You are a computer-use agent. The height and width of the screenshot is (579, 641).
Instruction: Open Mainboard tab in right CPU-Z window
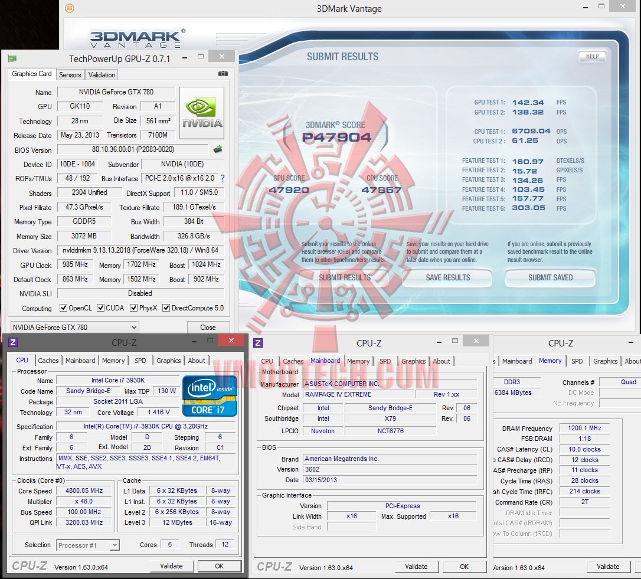click(x=517, y=361)
